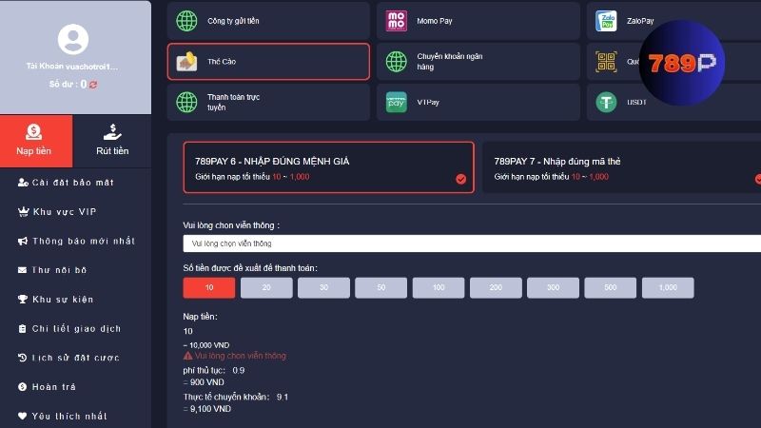
Task: Open Hoàn trả rebate section
Action: [54, 387]
